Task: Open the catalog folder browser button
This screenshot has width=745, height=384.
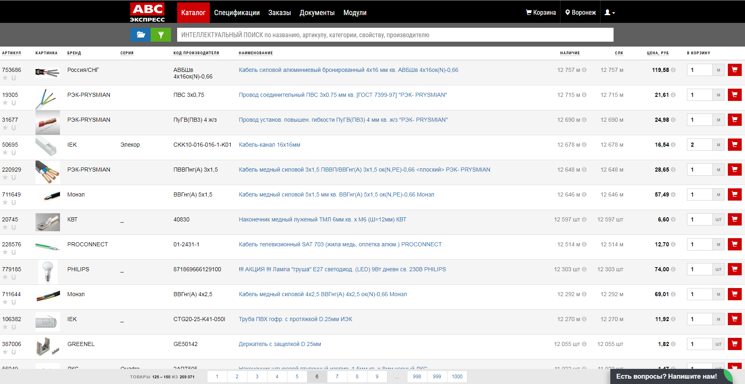Action: (140, 35)
